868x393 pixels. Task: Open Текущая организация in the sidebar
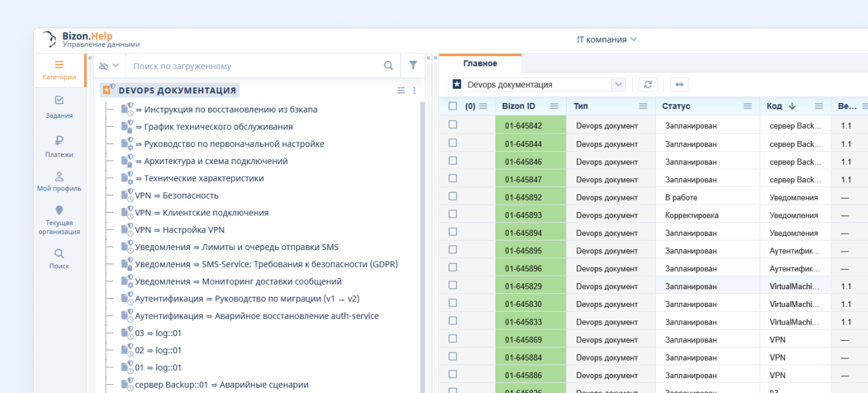click(x=59, y=220)
